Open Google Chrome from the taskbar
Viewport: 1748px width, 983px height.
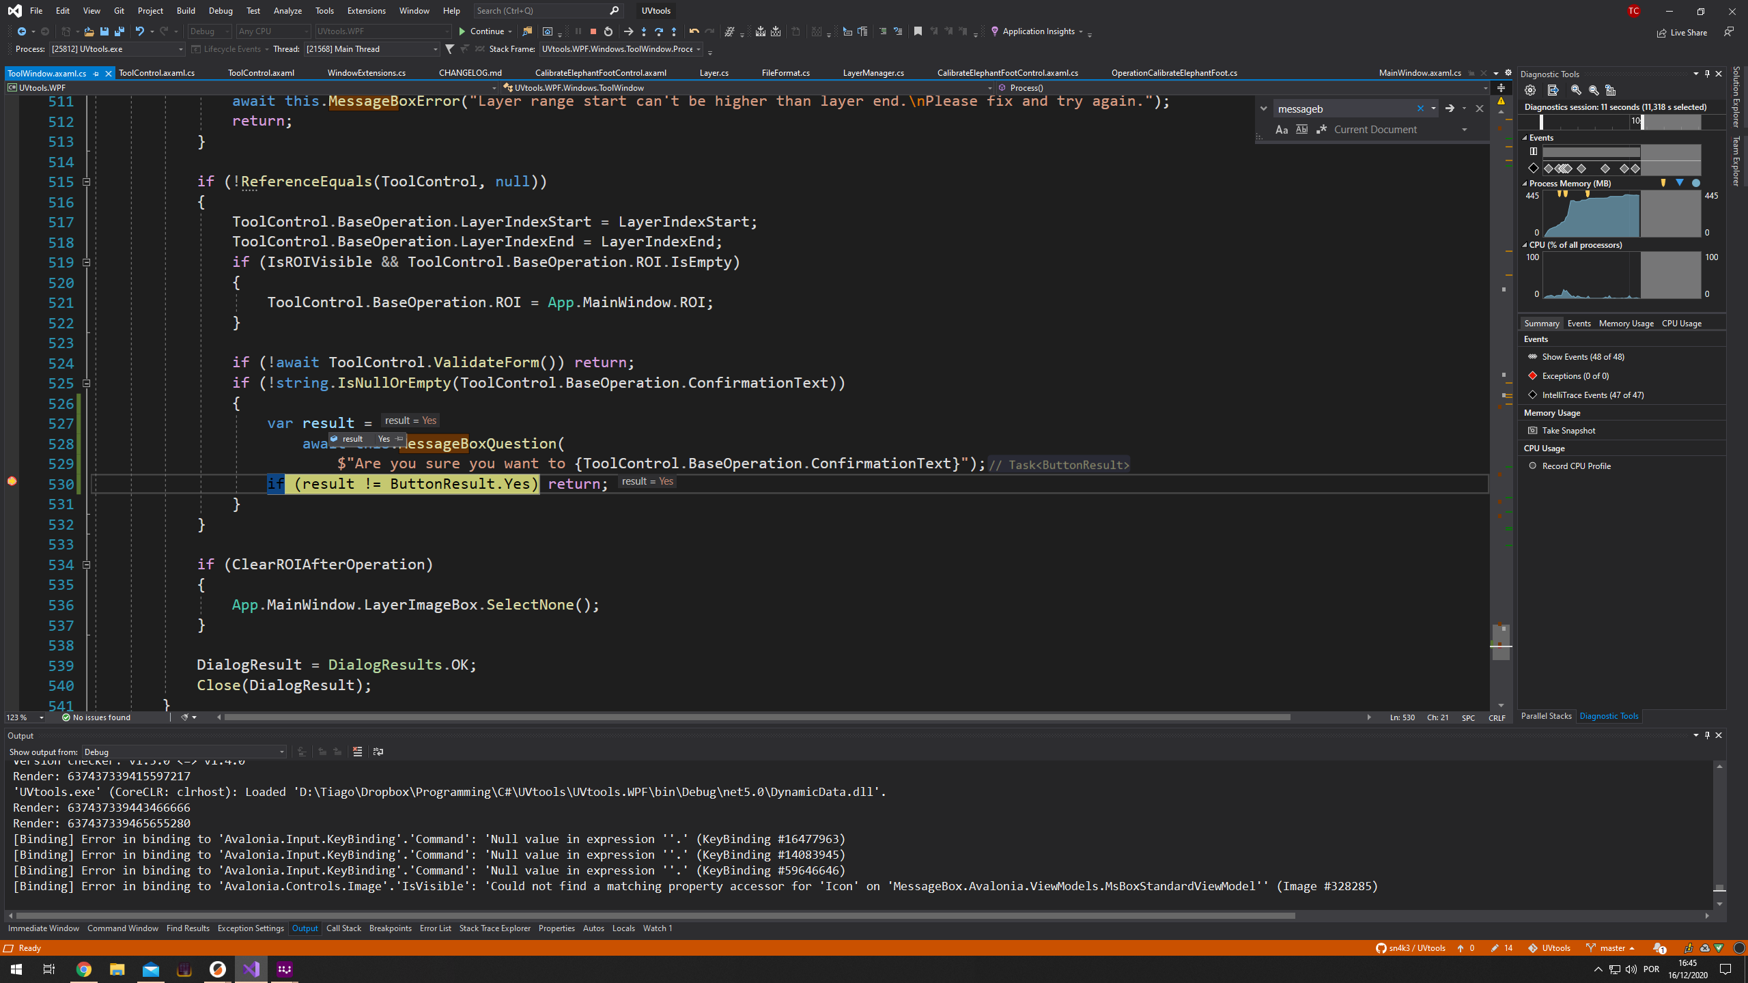coord(83,969)
